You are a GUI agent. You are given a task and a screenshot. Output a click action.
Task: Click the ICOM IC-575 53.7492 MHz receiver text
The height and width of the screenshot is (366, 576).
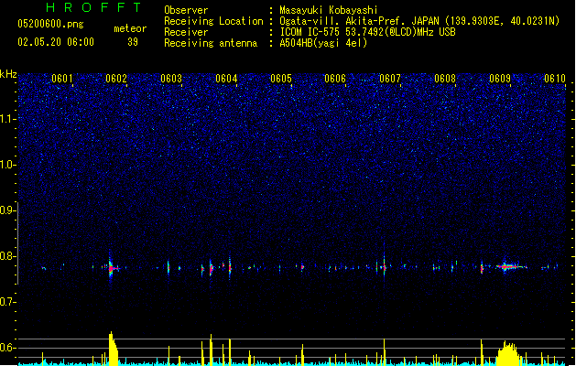click(367, 32)
